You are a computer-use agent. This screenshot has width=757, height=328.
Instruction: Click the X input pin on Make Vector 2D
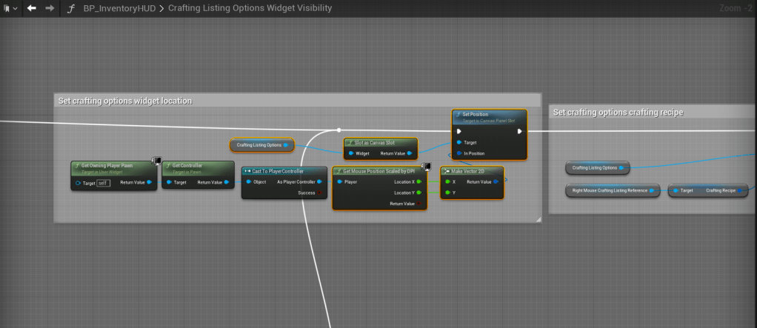tap(448, 182)
